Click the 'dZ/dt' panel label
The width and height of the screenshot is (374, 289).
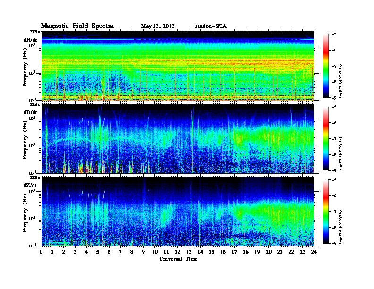(x=30, y=185)
